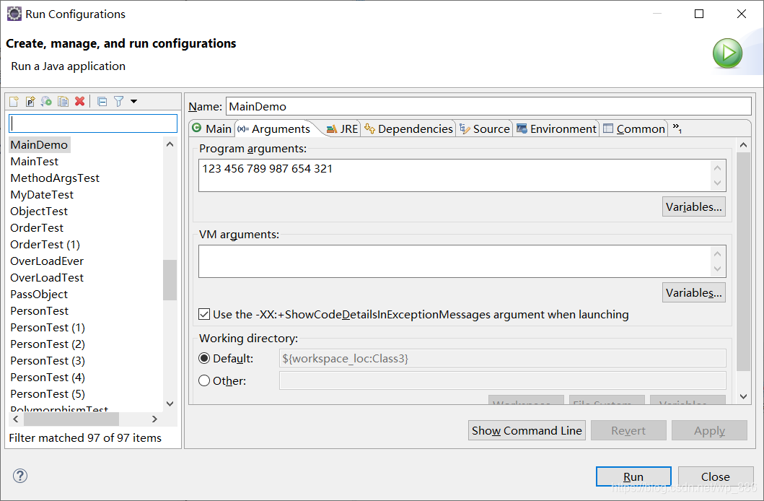Click the help question mark icon
764x501 pixels.
tap(20, 476)
